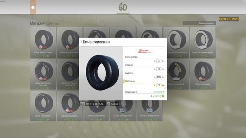Click the Назад button
The height and width of the screenshot is (138, 246).
click(x=113, y=104)
